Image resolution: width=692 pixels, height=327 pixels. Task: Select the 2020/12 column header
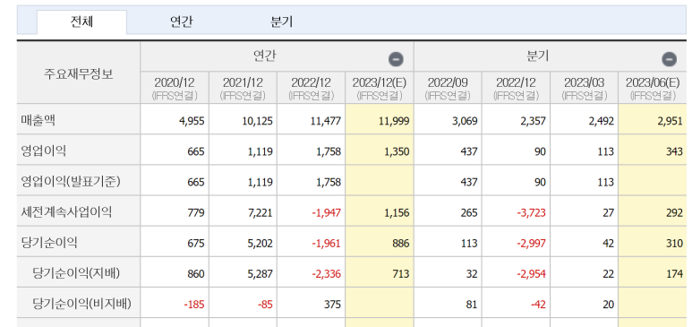[175, 88]
